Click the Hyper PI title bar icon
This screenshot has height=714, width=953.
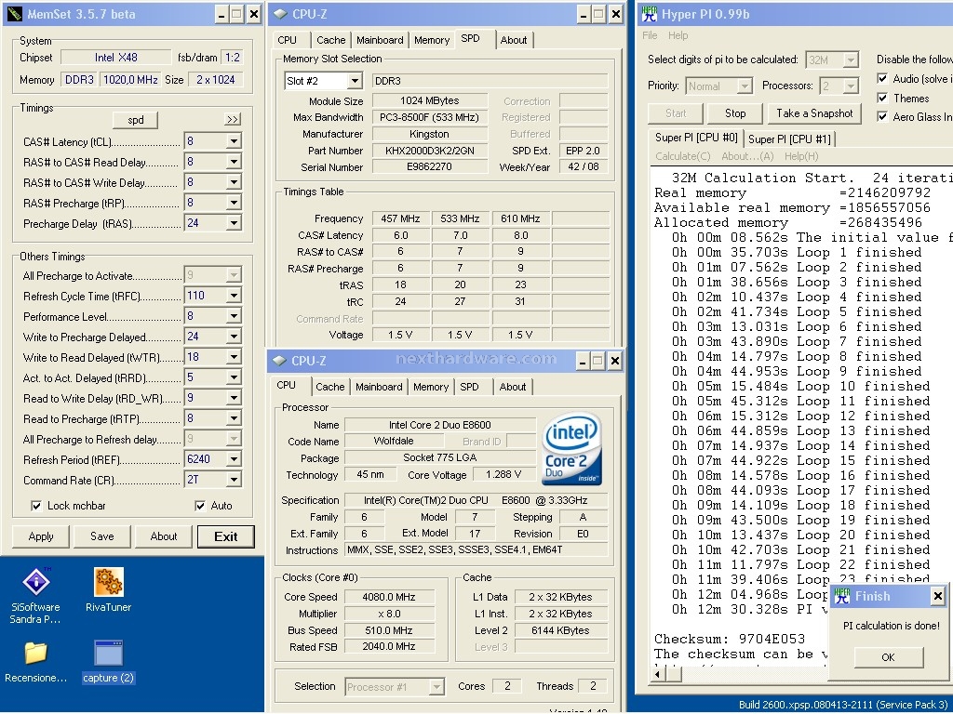coord(650,14)
